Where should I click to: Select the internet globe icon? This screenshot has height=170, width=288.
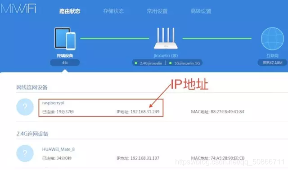272,39
